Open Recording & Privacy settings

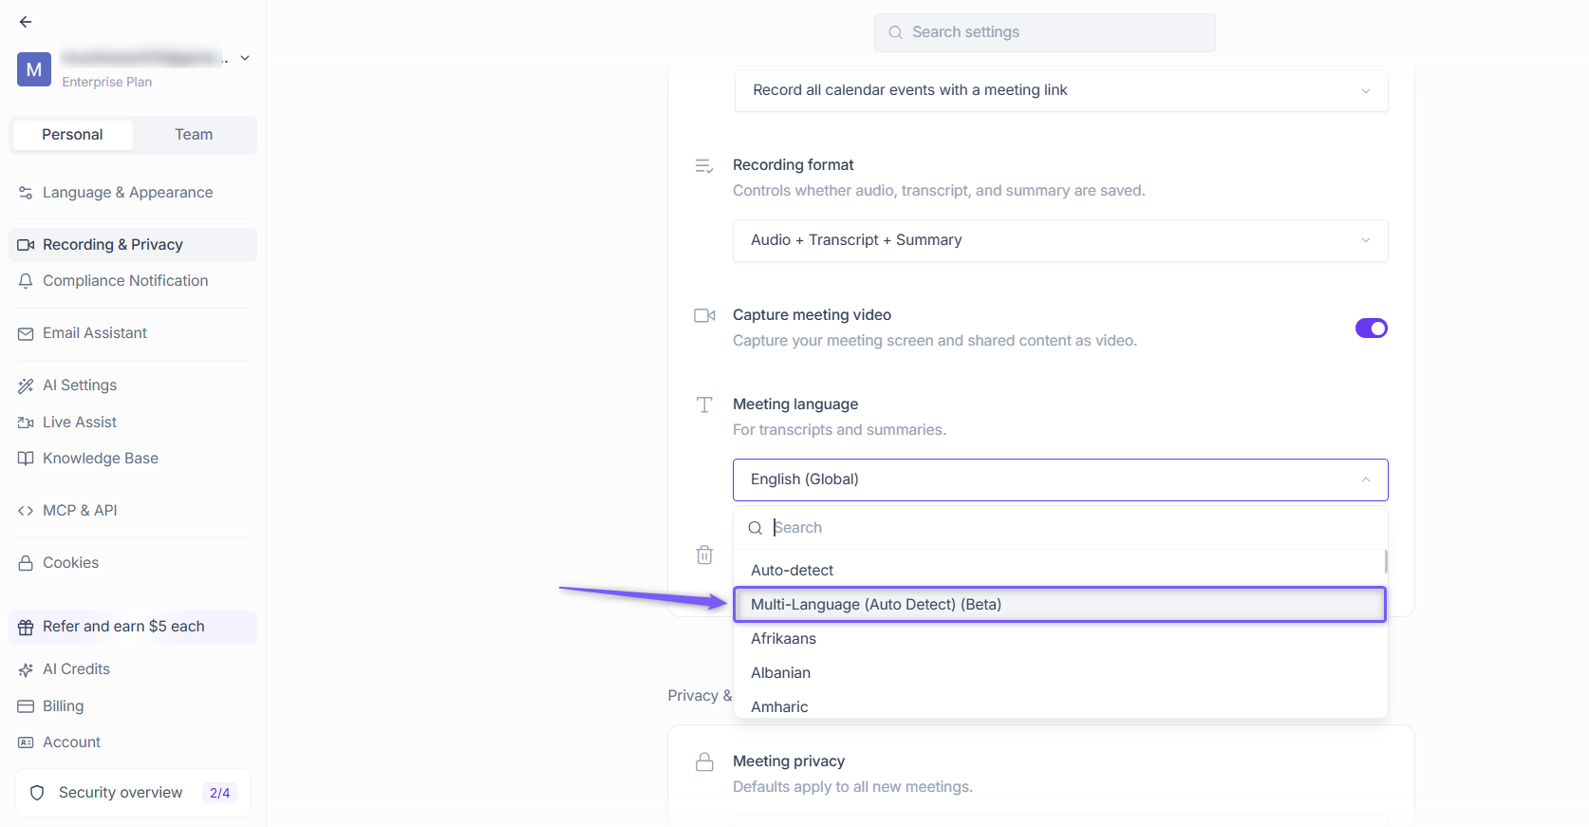[x=133, y=245]
